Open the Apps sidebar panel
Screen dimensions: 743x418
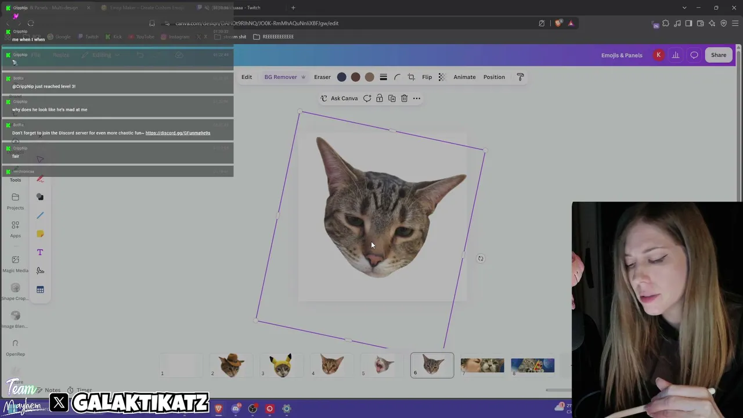pos(15,229)
